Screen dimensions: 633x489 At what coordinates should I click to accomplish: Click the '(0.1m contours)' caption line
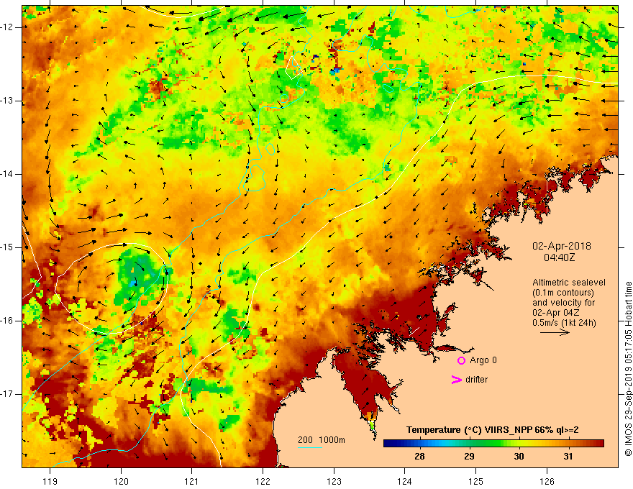(x=563, y=293)
